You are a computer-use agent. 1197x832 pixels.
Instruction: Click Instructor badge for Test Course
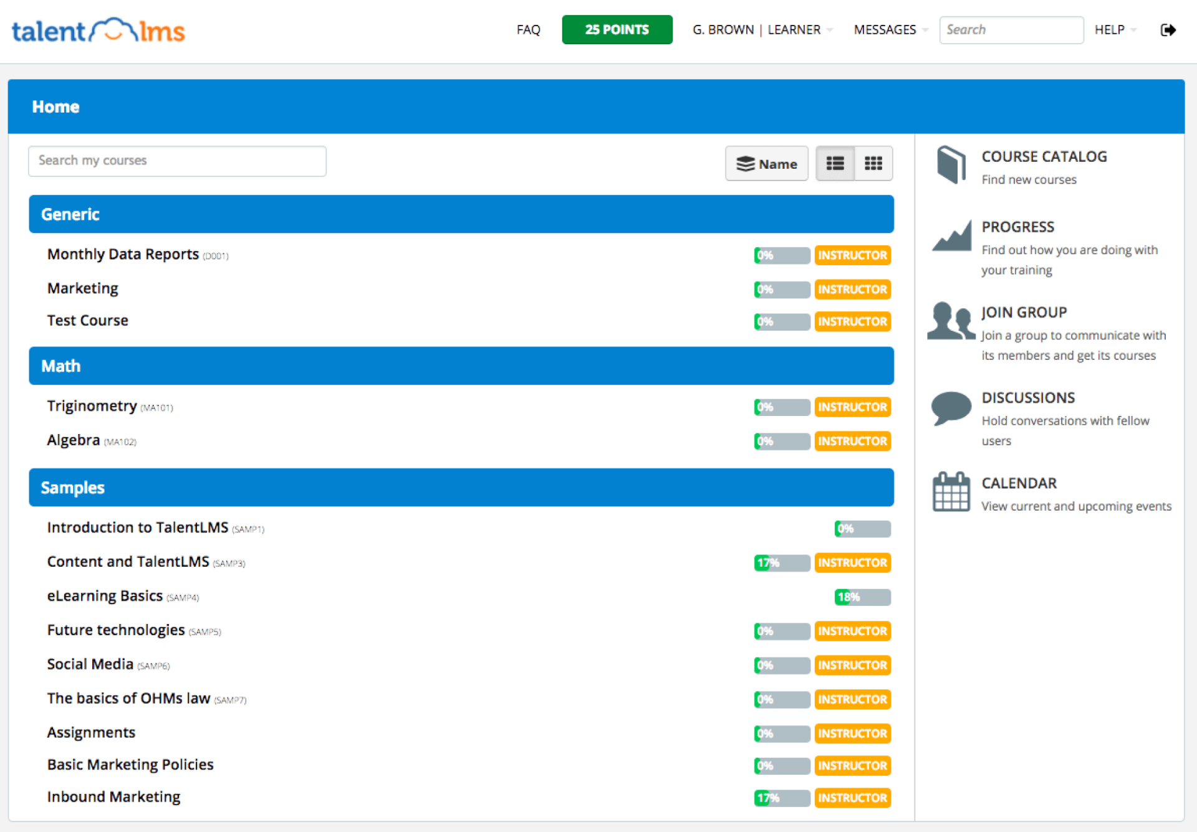point(852,322)
